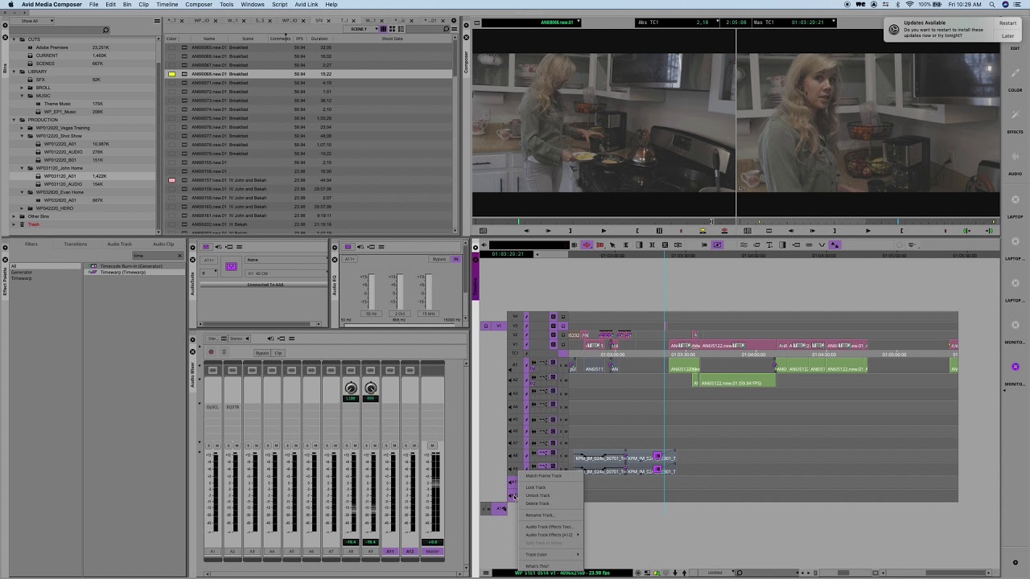
Task: Collapse the CUTS folder
Action: tap(14, 39)
